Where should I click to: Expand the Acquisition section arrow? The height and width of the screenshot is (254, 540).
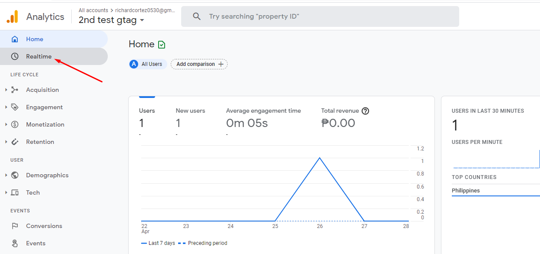(x=6, y=90)
